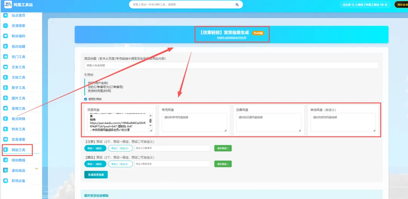The width and height of the screenshot is (408, 199).
Task: Click the 特价会员 button
Action: coord(402,5)
